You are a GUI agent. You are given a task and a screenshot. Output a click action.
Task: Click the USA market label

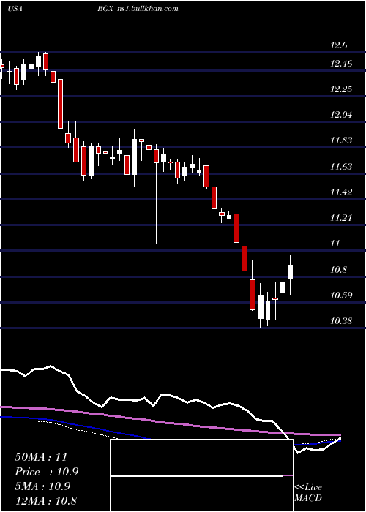click(x=15, y=9)
